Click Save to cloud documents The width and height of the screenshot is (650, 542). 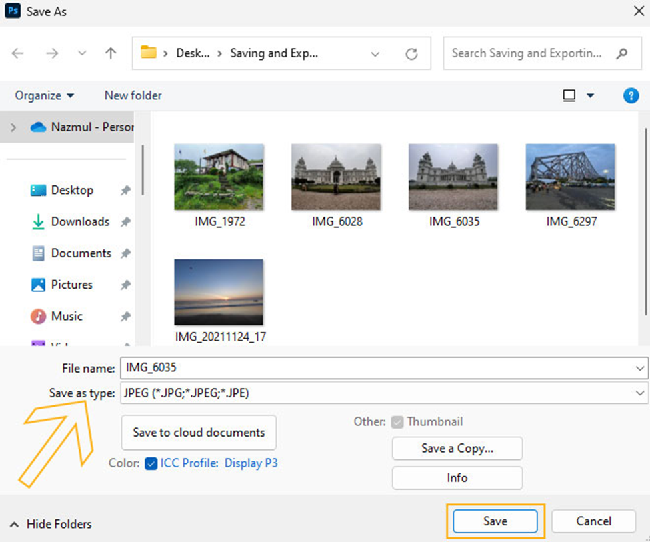click(x=199, y=432)
